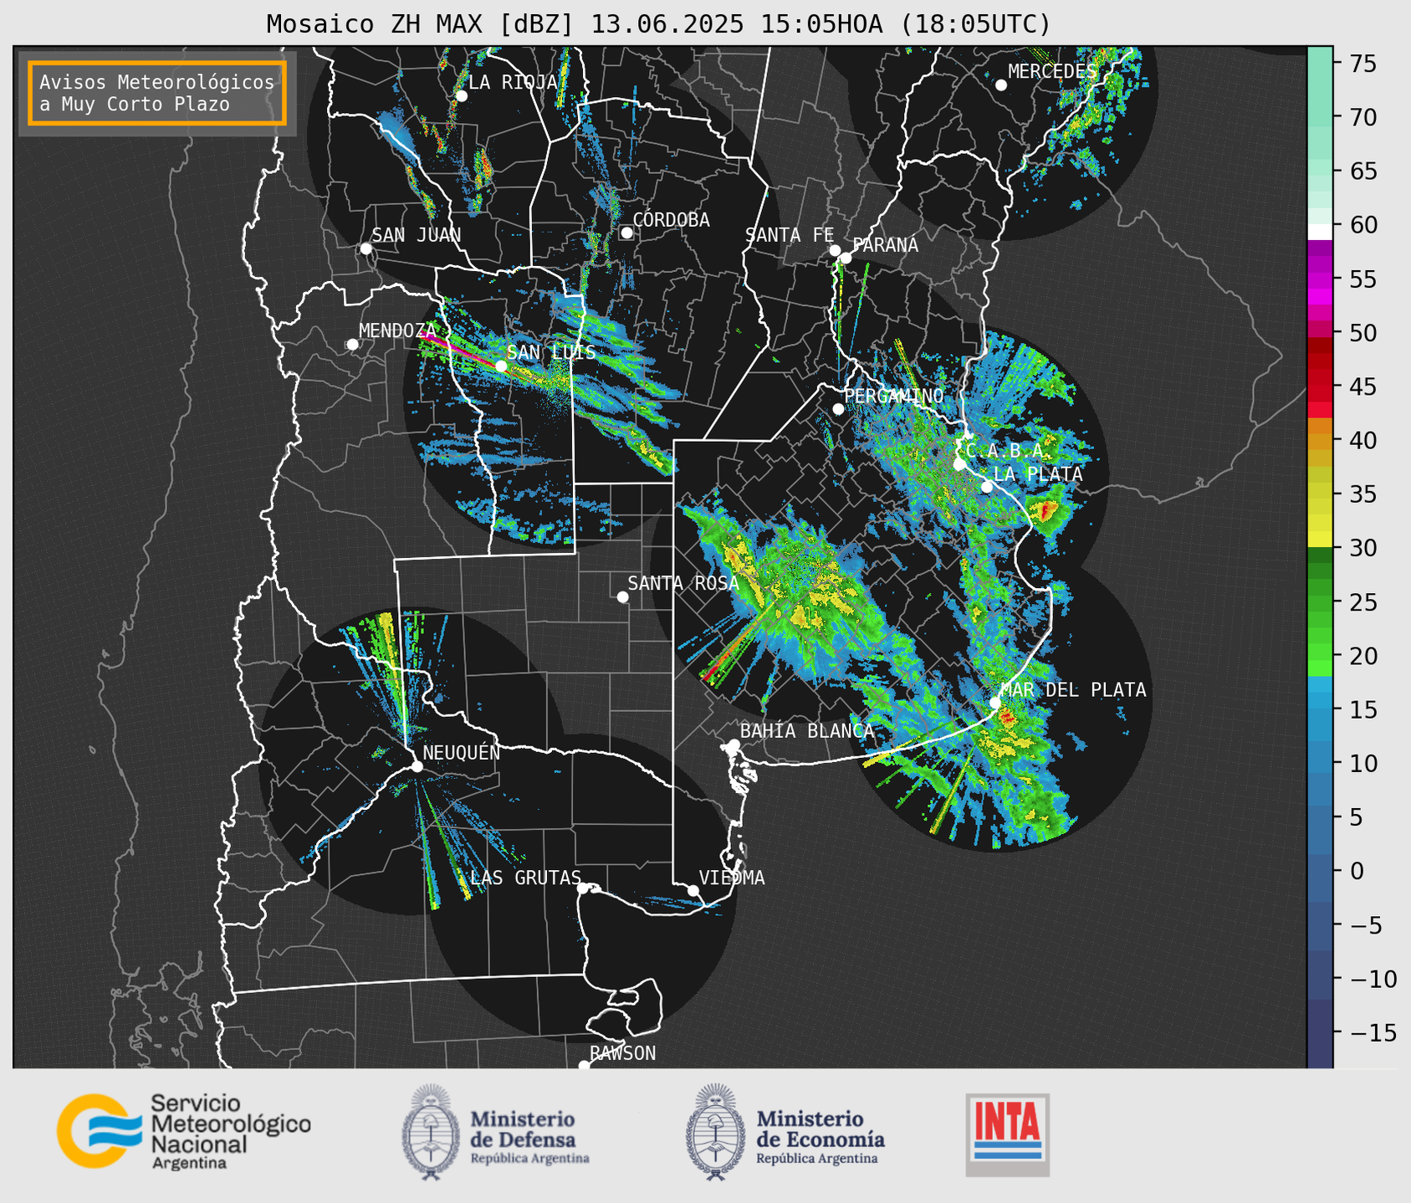Viewport: 1411px width, 1203px height.
Task: Select the PERGAMINO city marker
Action: point(838,409)
